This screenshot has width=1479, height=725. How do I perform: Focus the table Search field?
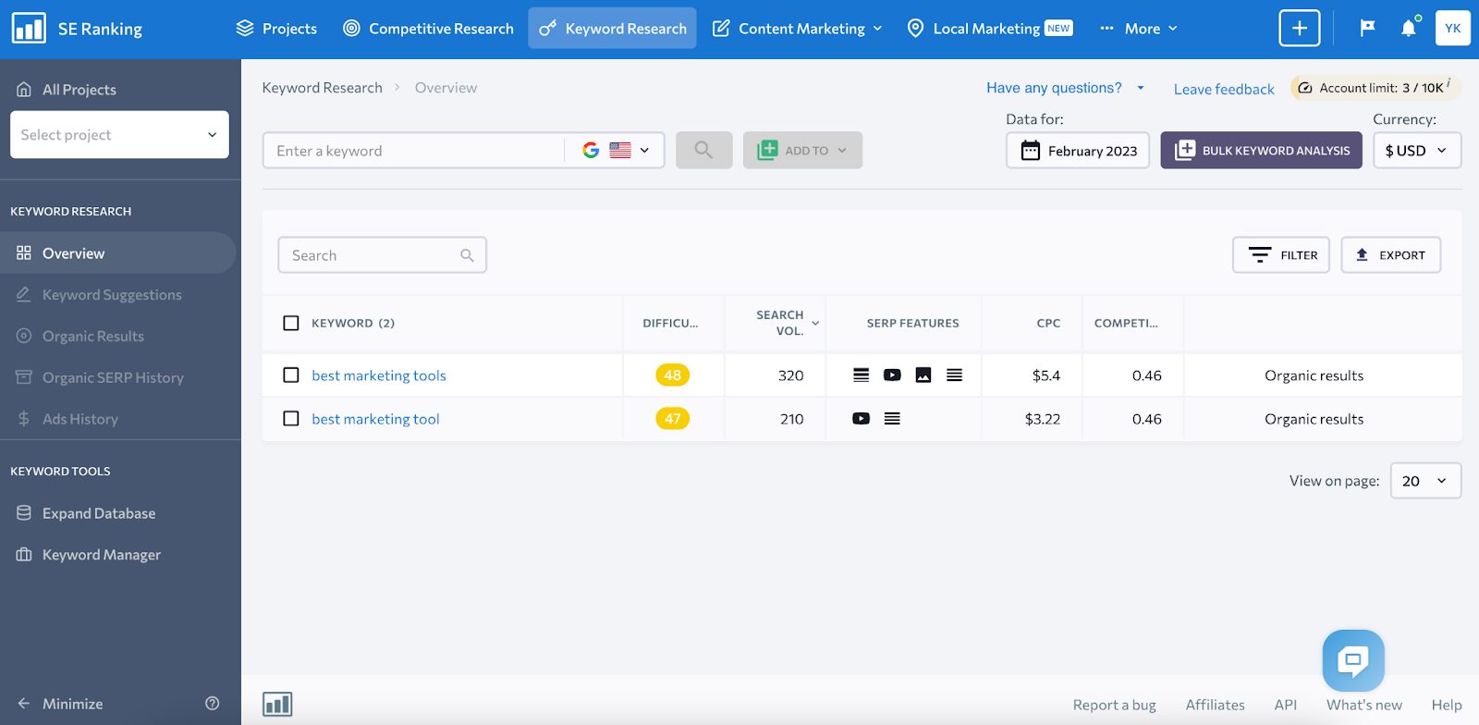(382, 255)
